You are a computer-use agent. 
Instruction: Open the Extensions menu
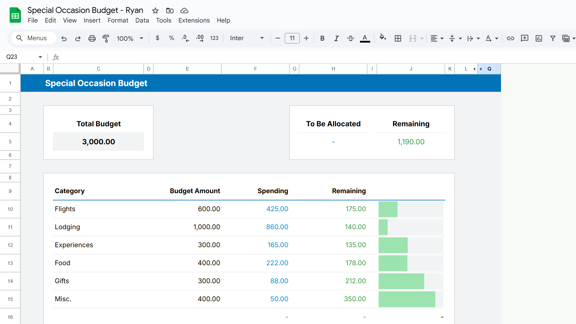click(x=194, y=20)
